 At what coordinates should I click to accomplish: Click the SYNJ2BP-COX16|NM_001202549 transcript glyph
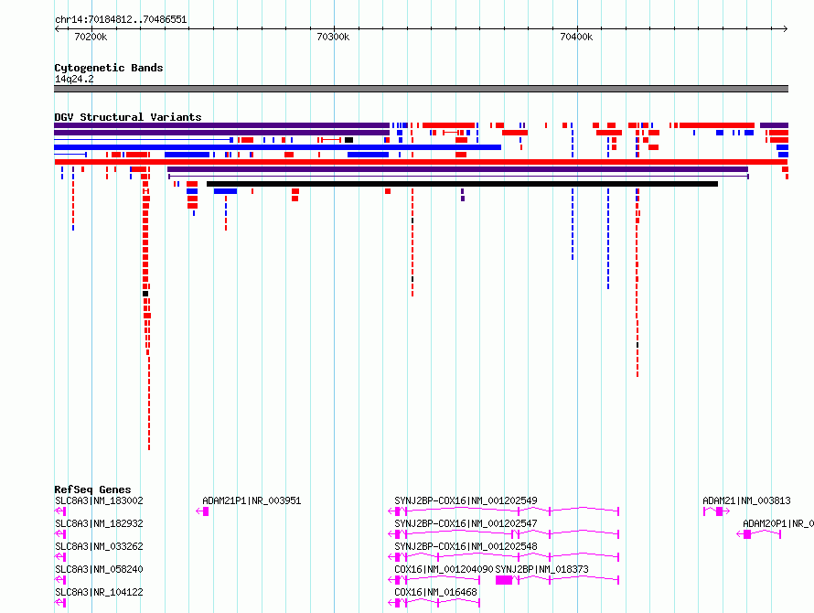click(504, 511)
